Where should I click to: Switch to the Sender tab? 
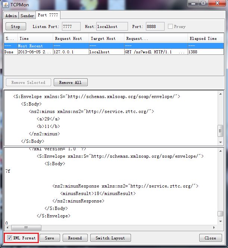click(x=27, y=16)
